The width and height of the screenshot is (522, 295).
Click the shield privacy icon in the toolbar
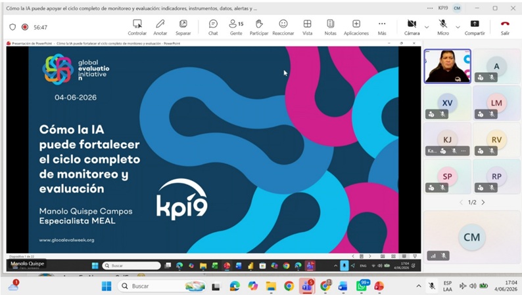[x=12, y=28]
